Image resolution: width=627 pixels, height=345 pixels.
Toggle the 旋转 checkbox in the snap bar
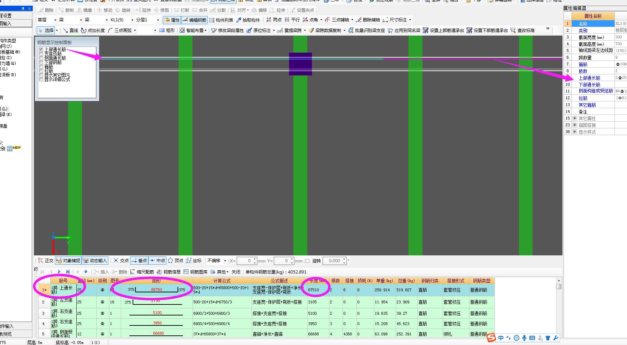308,261
